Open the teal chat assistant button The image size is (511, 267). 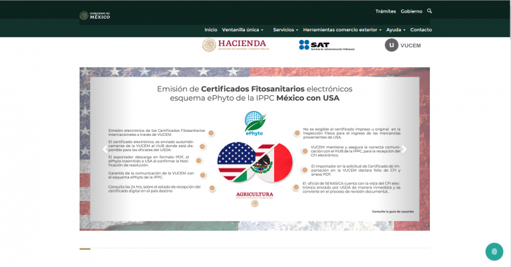pos(494,251)
